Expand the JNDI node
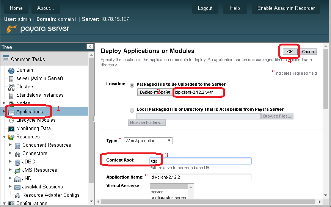 click(x=10, y=178)
